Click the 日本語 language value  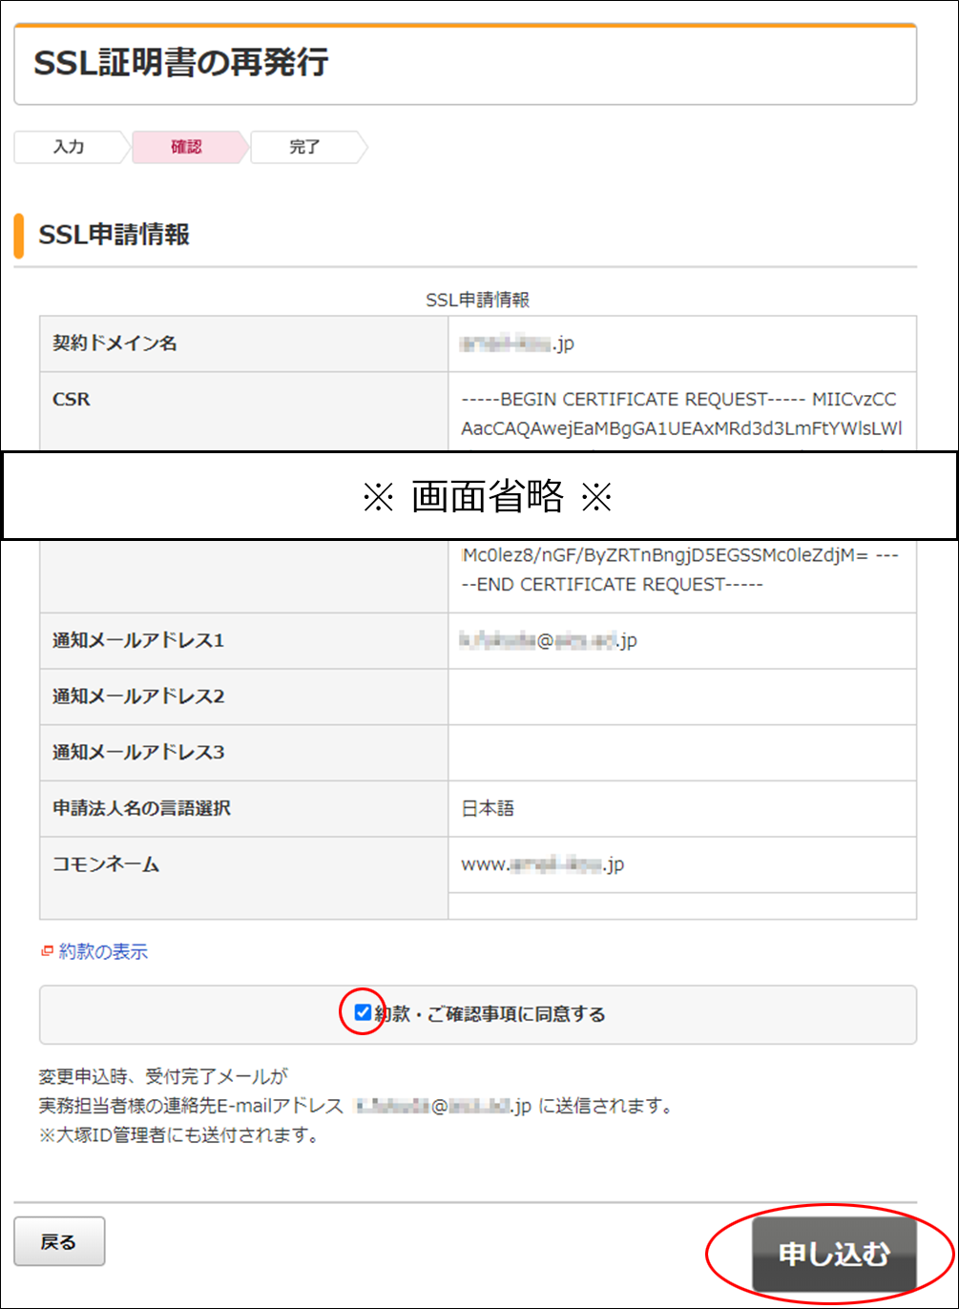(x=489, y=810)
